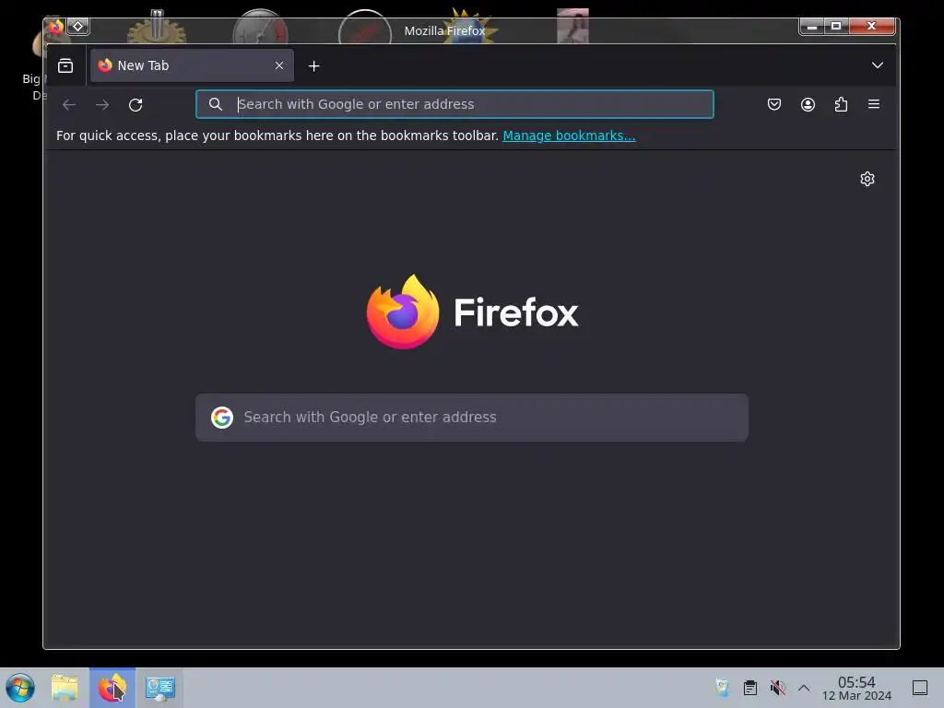
Task: Open the application hamburger menu
Action: coord(874,104)
